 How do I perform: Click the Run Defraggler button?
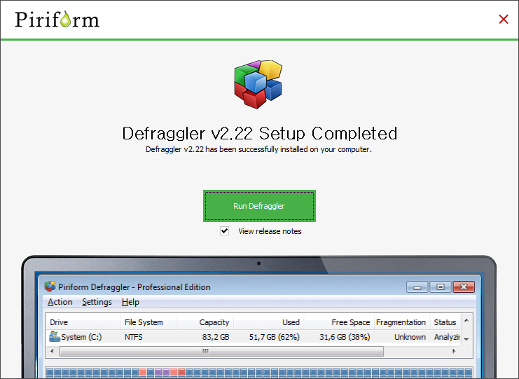click(259, 206)
